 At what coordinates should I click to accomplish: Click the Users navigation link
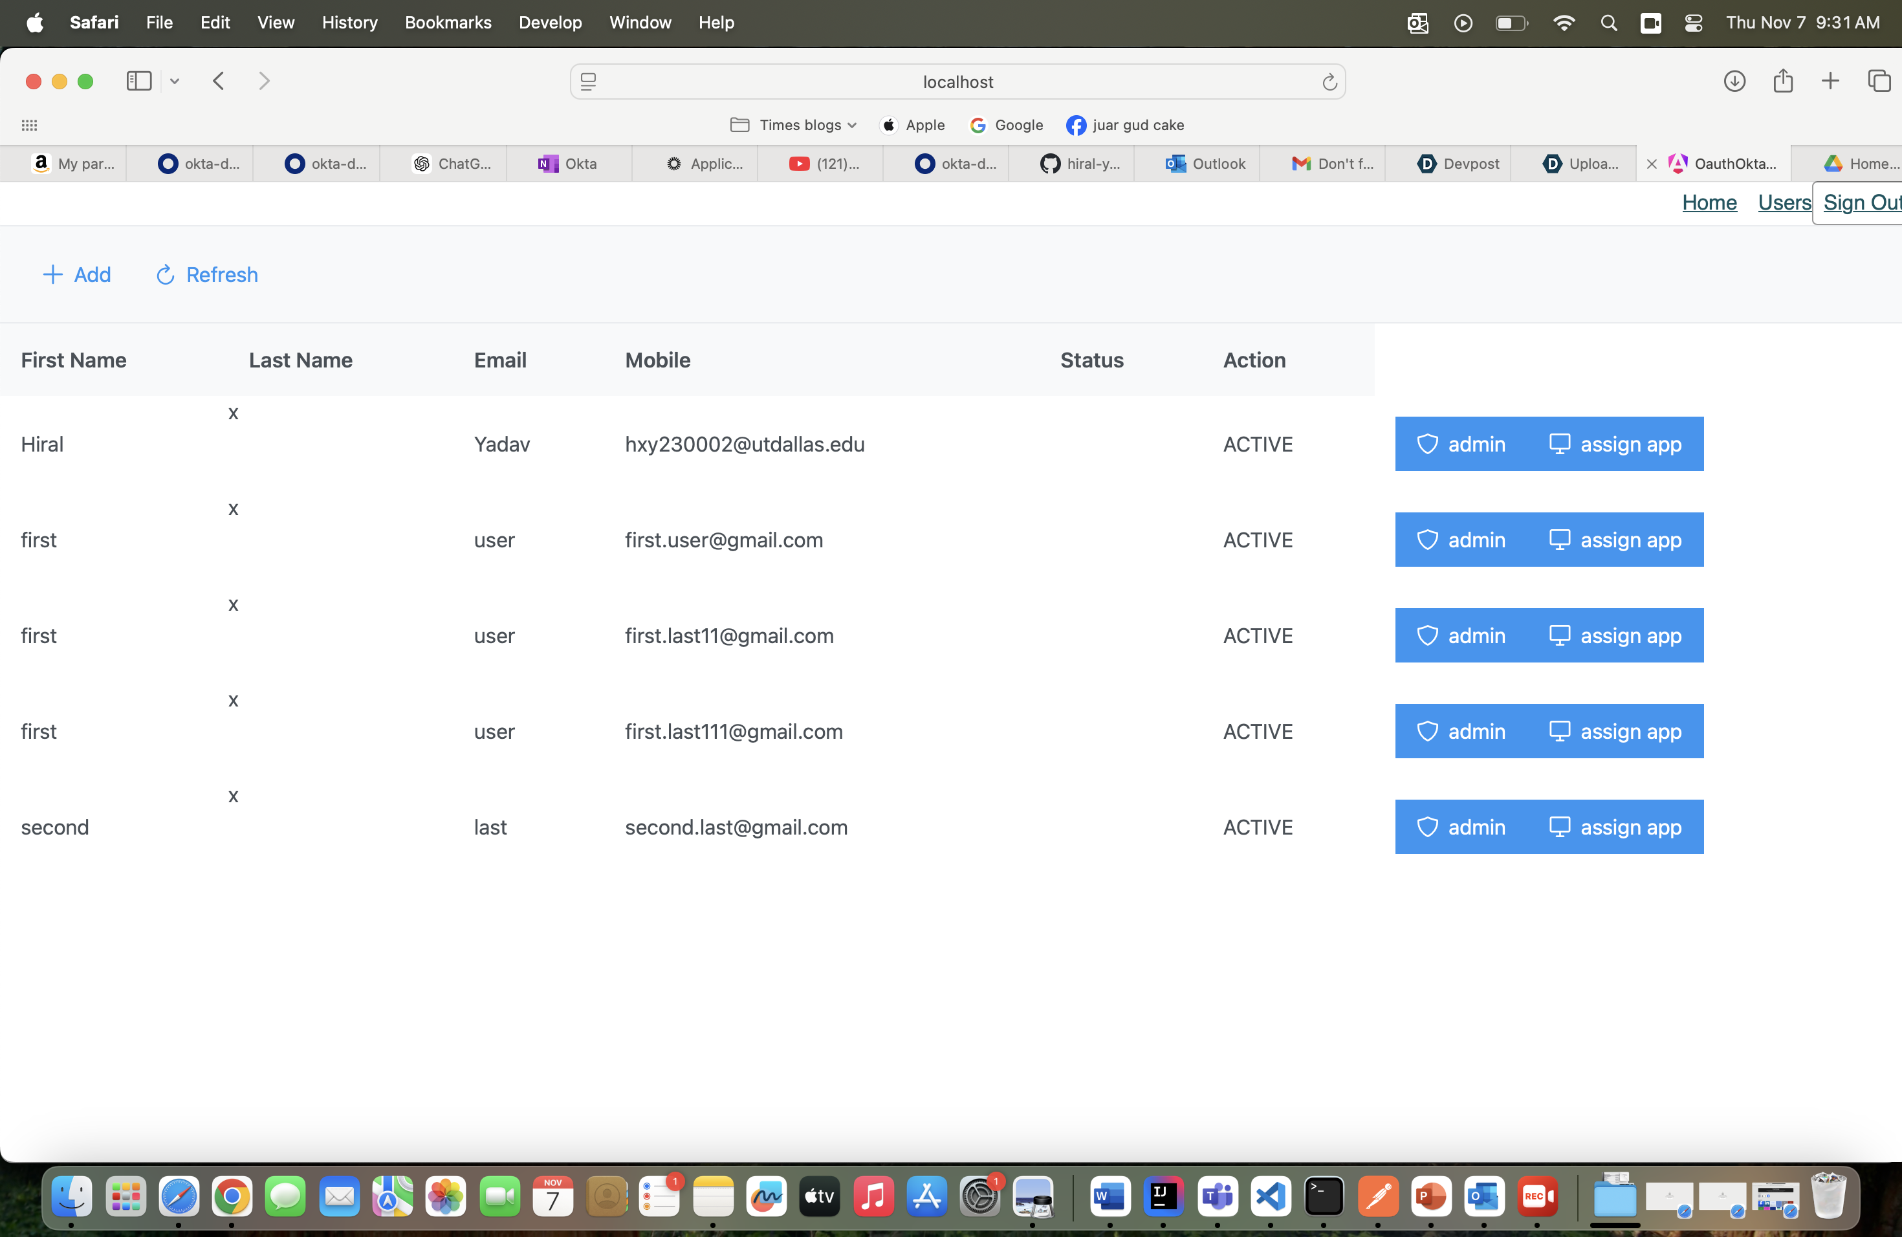pos(1784,203)
